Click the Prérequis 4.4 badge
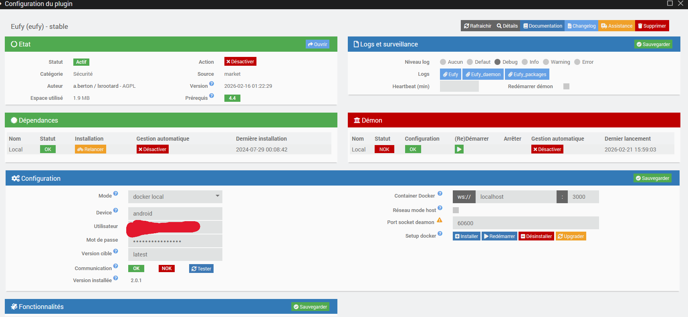Image resolution: width=688 pixels, height=317 pixels. (232, 98)
